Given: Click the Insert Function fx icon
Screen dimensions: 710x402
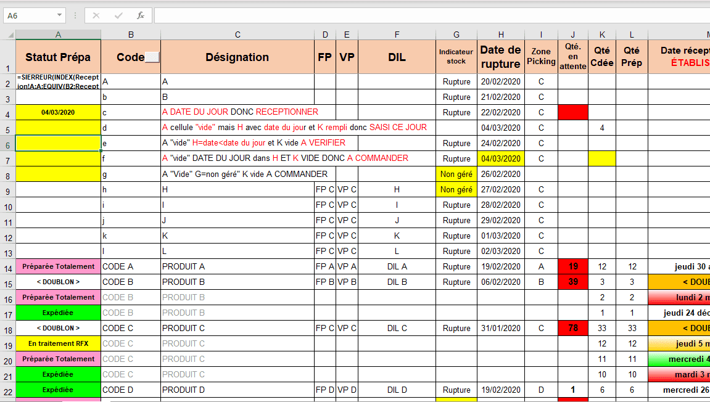Looking at the screenshot, I should (141, 15).
